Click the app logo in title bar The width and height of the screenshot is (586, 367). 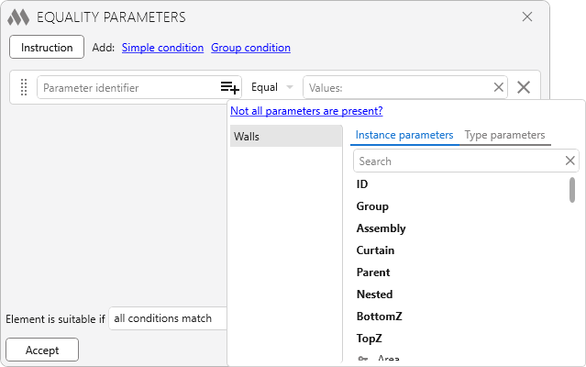click(18, 17)
